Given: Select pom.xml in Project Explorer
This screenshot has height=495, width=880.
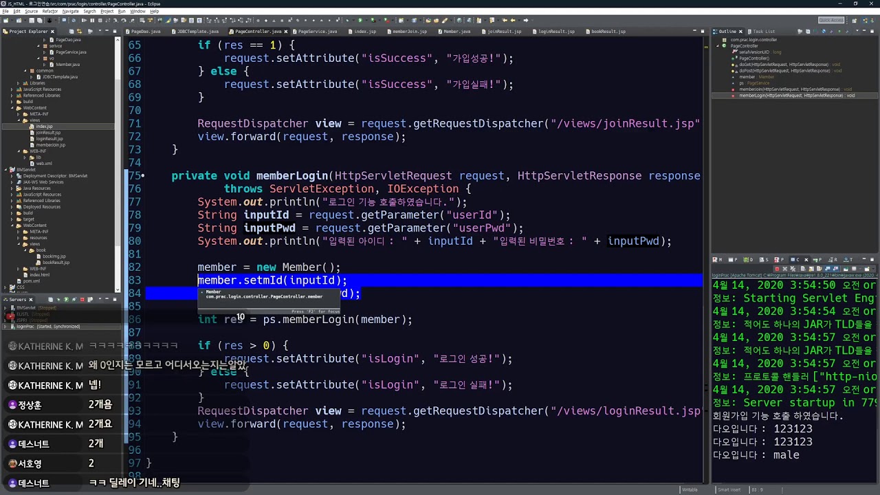Looking at the screenshot, I should point(31,281).
